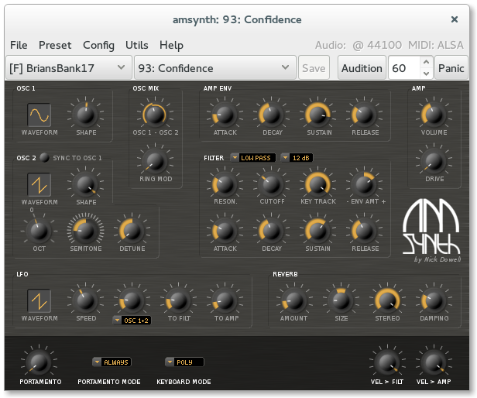Click the OSC 1 - OSC 2 mix knob

pos(155,115)
